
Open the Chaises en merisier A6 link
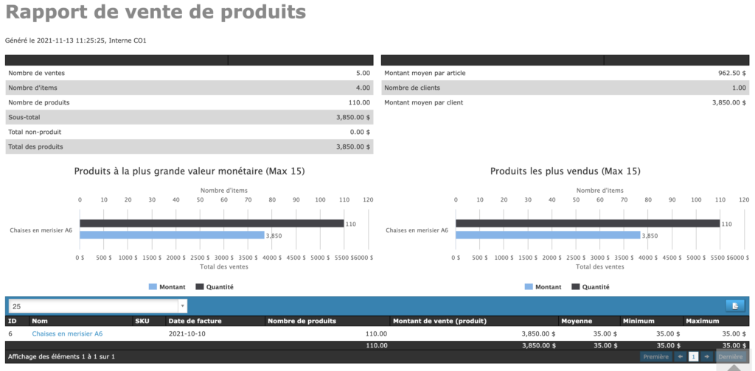click(x=67, y=333)
